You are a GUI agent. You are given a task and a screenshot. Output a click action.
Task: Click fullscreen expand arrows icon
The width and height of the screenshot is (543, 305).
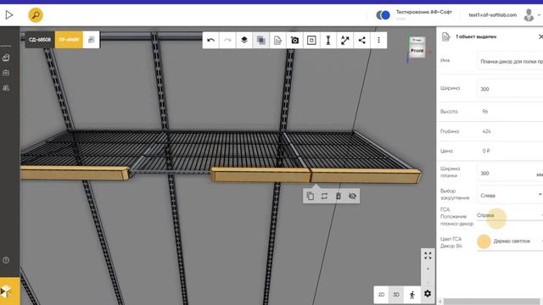point(428,256)
